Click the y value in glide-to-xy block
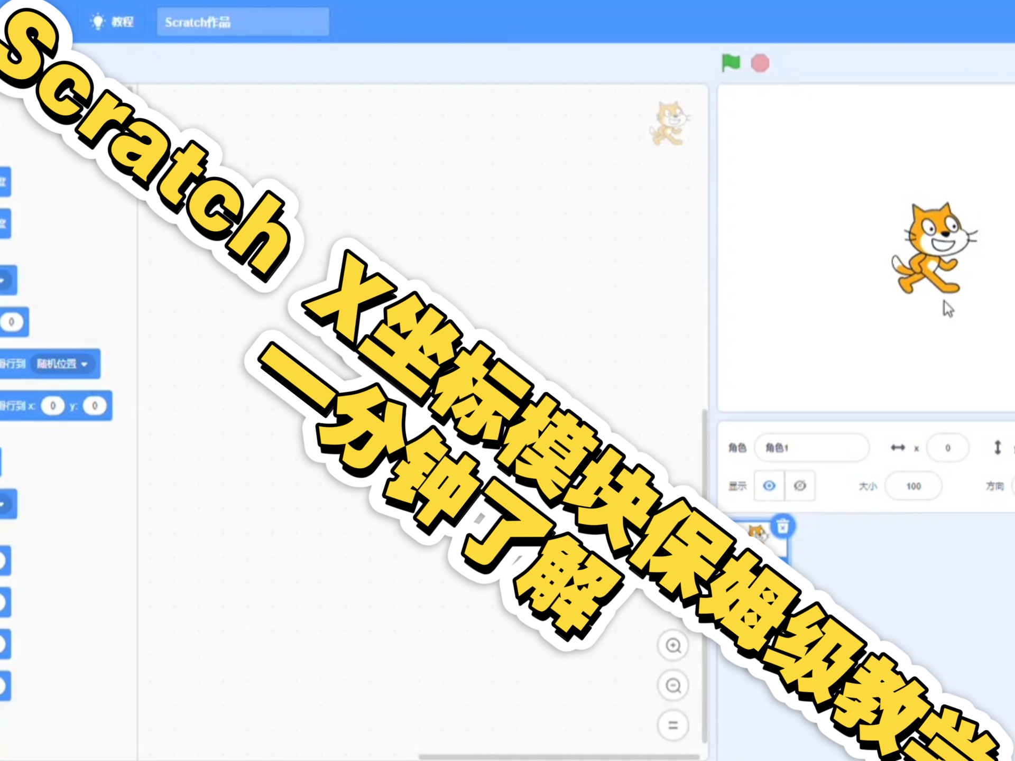 [x=95, y=405]
